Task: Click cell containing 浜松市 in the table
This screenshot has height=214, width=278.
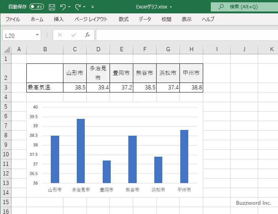Action: pyautogui.click(x=168, y=73)
